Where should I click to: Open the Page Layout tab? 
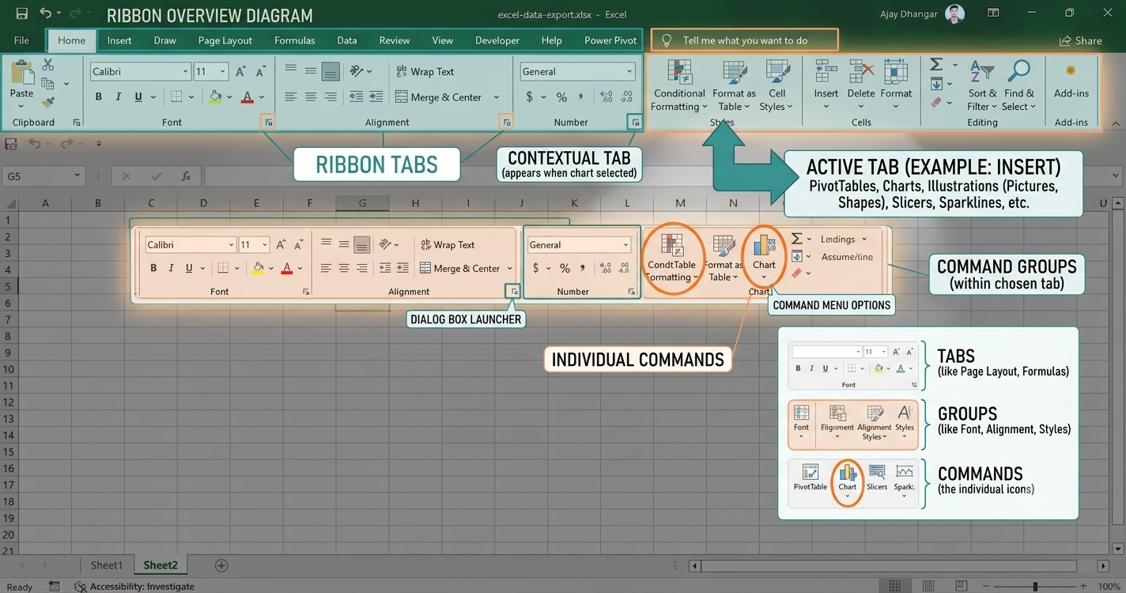click(225, 40)
